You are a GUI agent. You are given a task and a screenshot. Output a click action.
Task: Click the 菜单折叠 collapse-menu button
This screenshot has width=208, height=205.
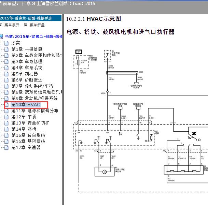[x=37, y=25]
